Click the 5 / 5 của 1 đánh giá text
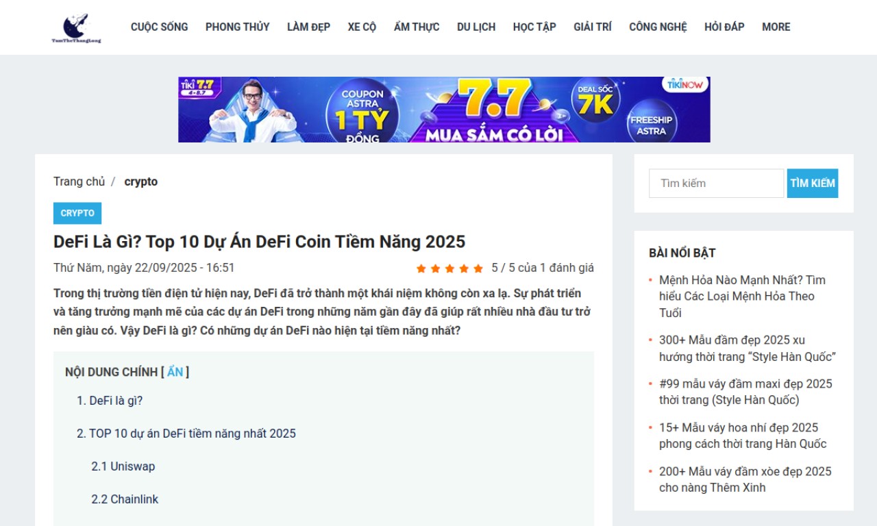 (x=543, y=268)
